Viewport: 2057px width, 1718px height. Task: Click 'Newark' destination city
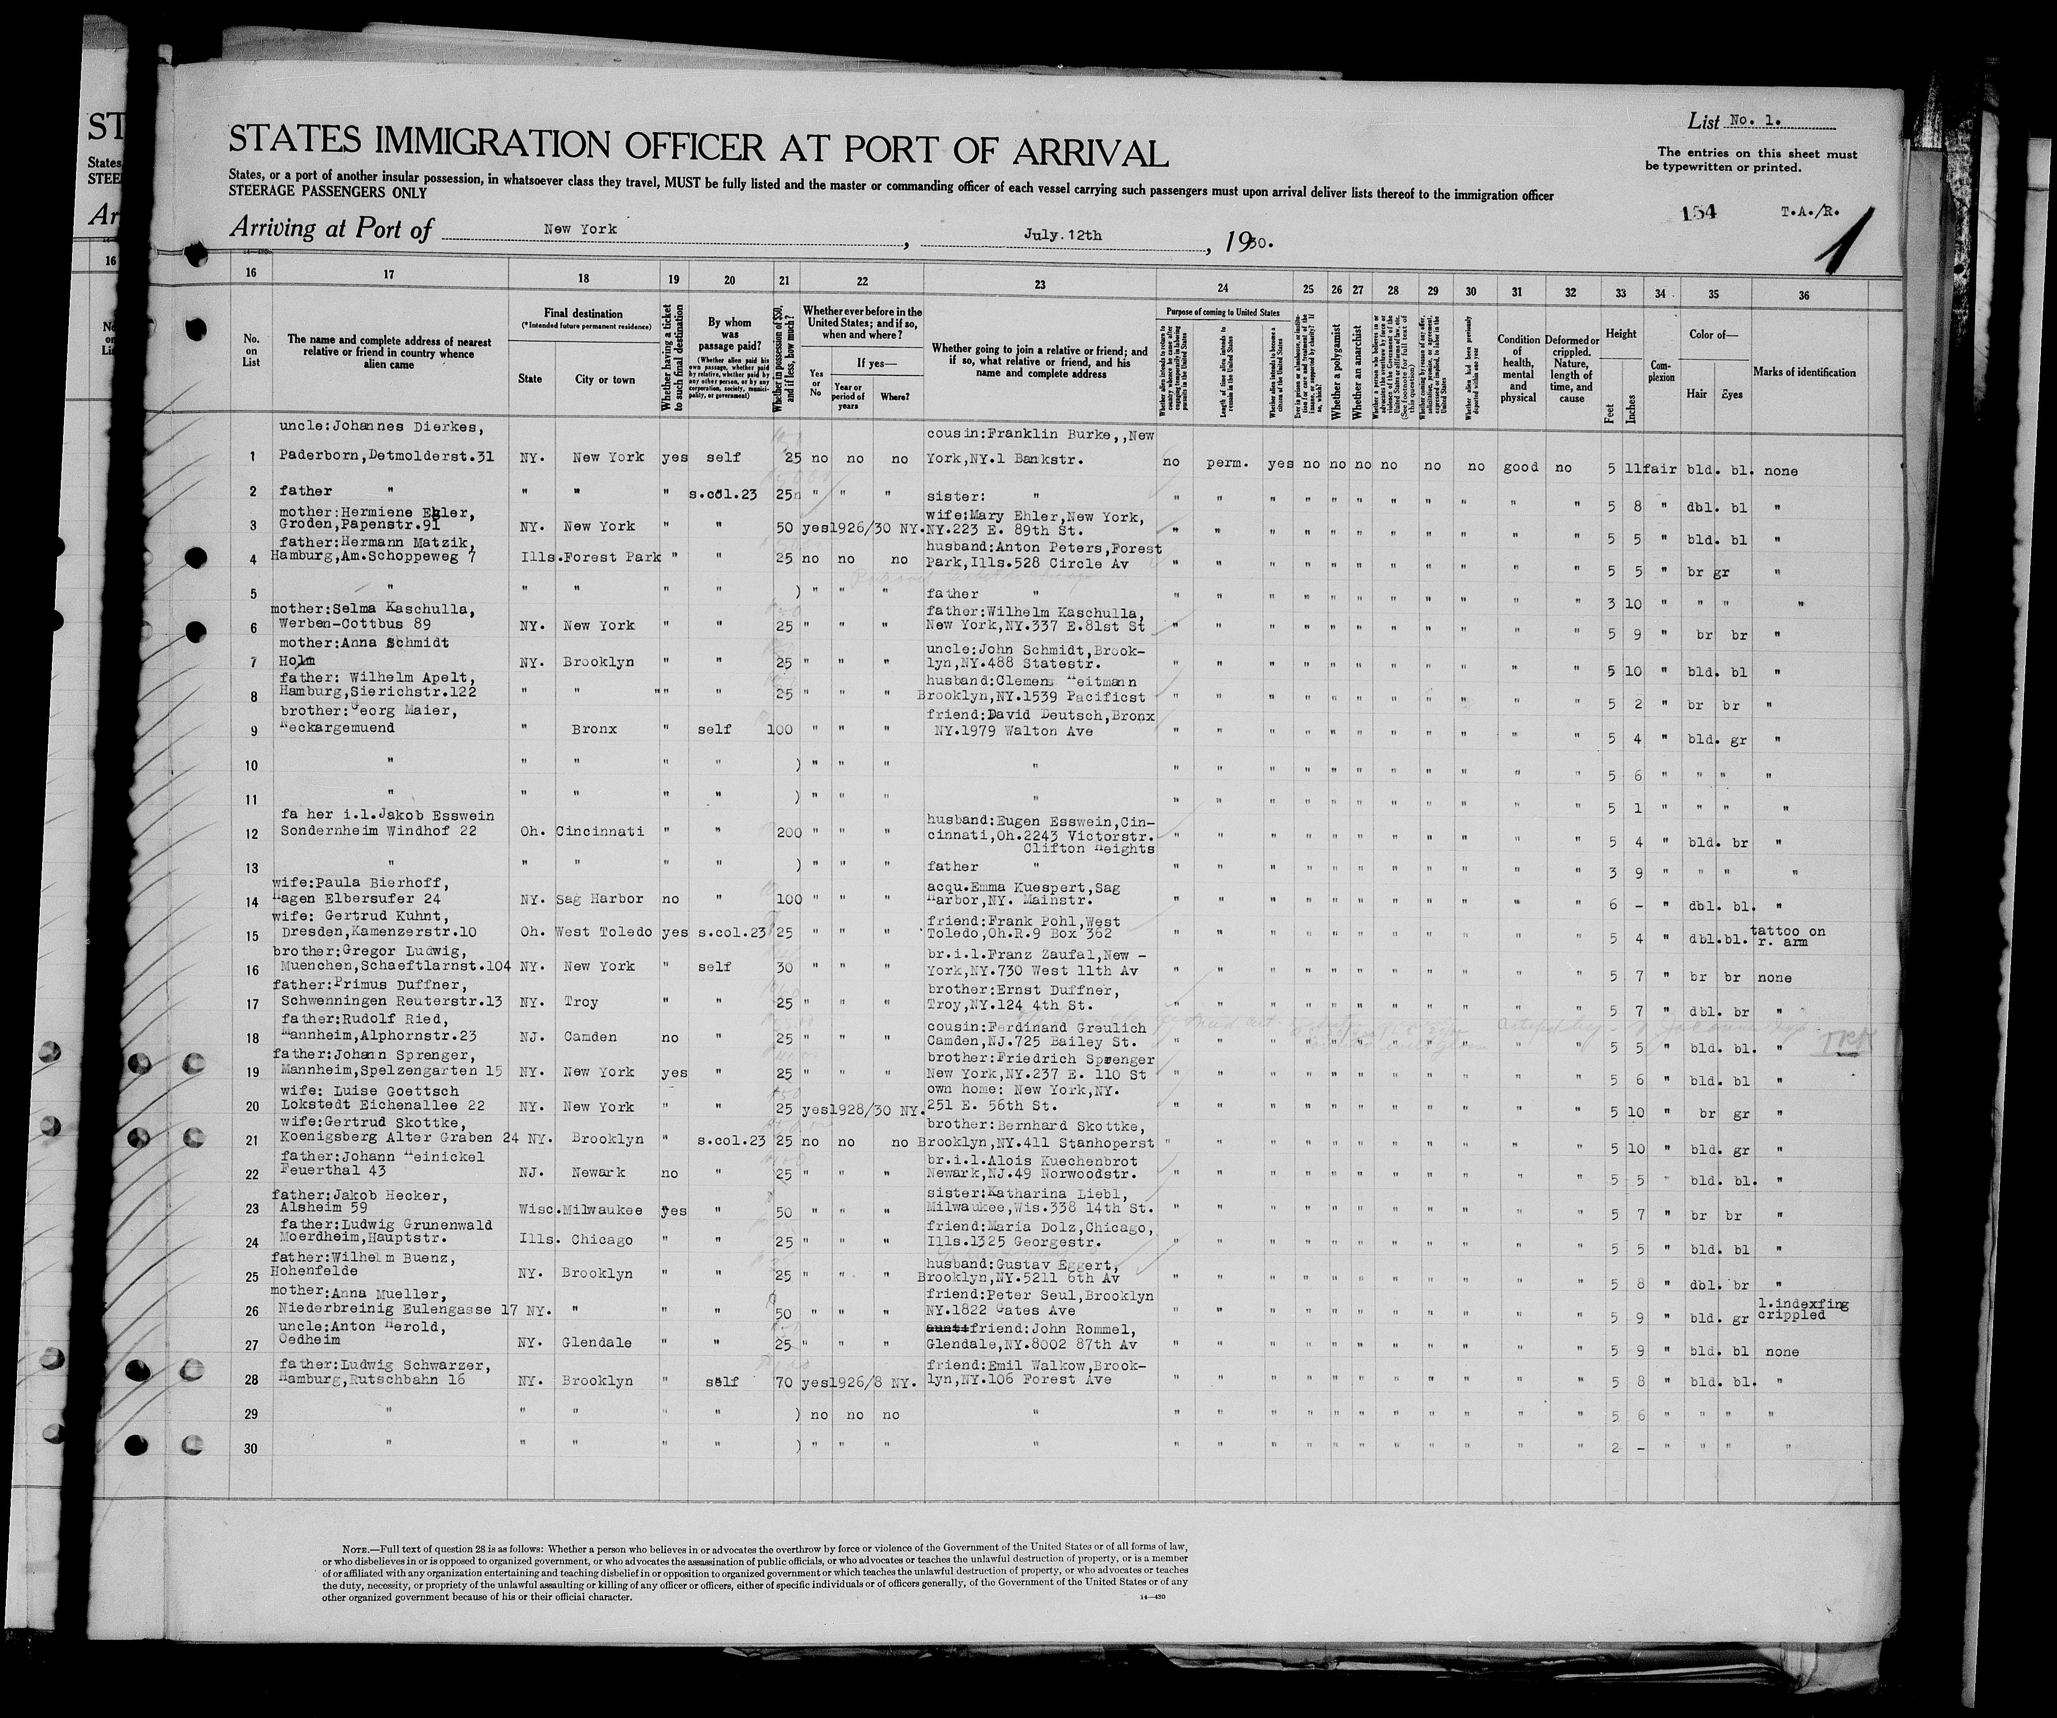tap(597, 1172)
